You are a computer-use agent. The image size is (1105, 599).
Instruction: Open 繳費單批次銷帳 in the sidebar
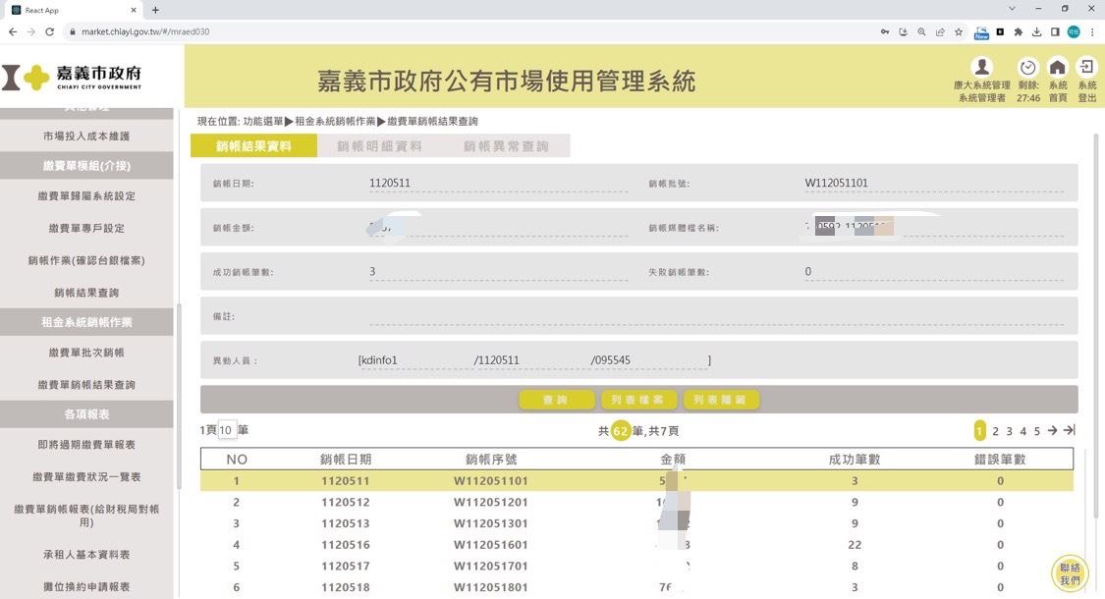click(x=86, y=353)
